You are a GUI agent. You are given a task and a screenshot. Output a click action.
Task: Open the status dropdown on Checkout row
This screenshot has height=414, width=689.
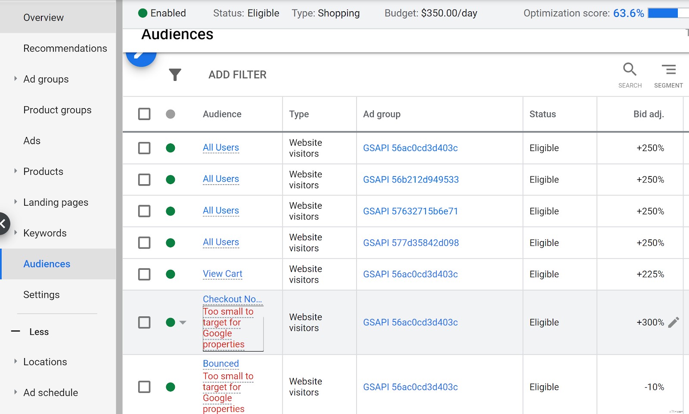(x=183, y=322)
